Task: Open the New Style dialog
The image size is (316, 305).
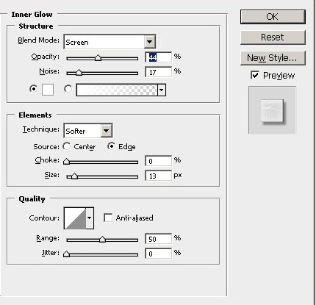Action: tap(273, 58)
